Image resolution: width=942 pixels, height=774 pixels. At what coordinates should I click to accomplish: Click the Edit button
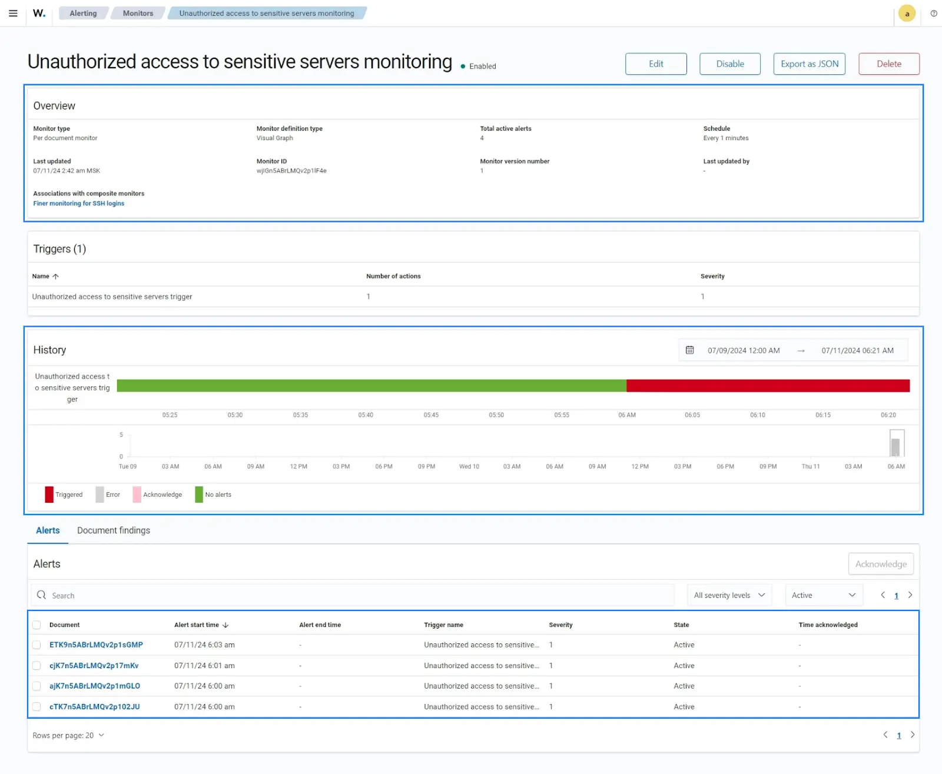(656, 64)
